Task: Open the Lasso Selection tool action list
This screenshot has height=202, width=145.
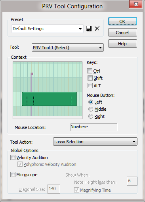Action: [x=95, y=142]
